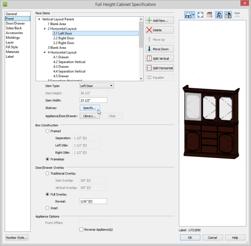Viewport: 251px width, 246px height.
Task: Open the preview view-type dropdown arrow
Action: (x=193, y=15)
